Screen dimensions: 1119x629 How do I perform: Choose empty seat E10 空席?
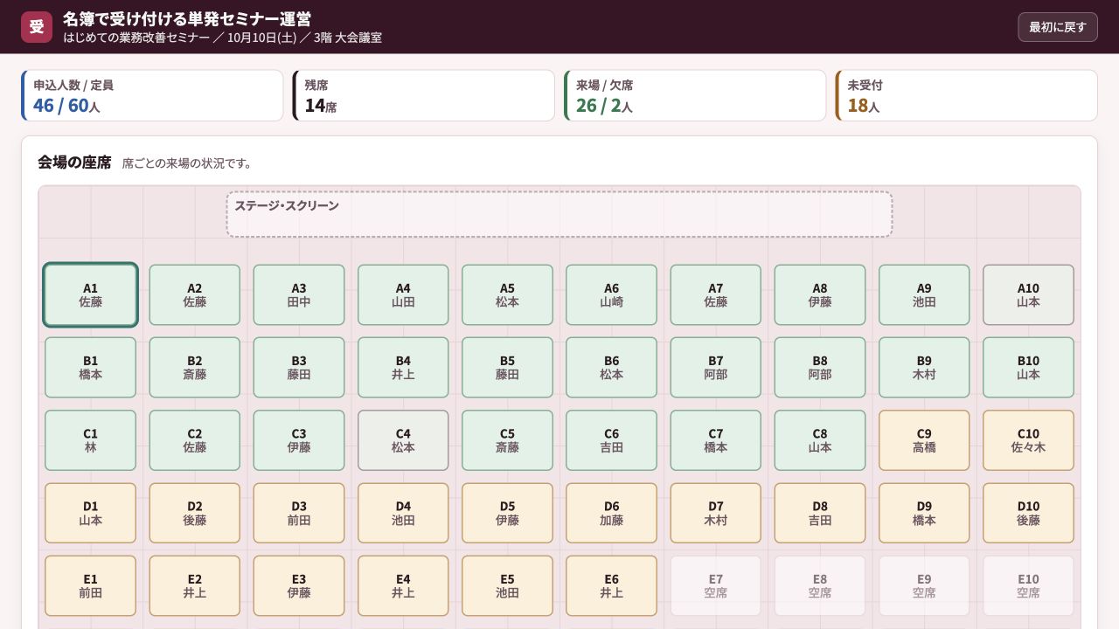pyautogui.click(x=1028, y=585)
